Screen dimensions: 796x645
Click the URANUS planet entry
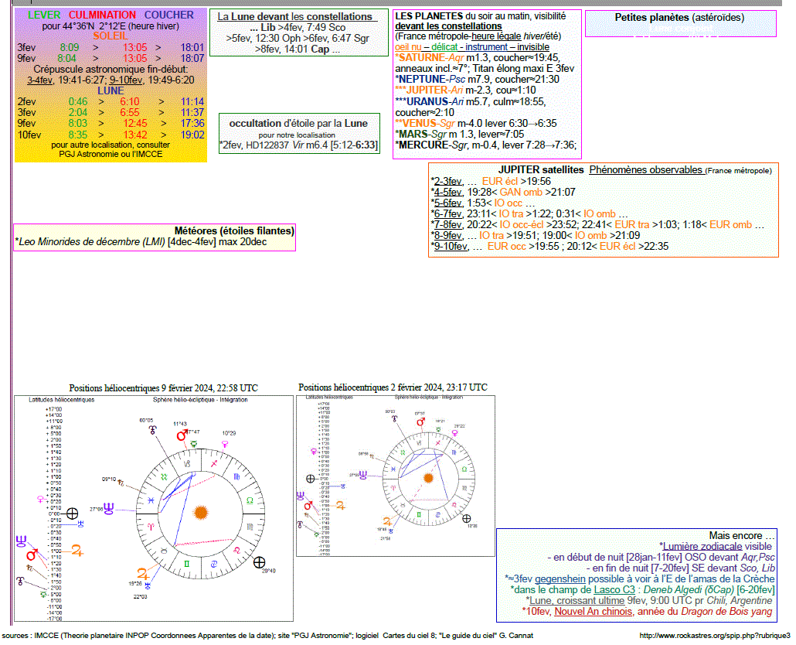471,107
